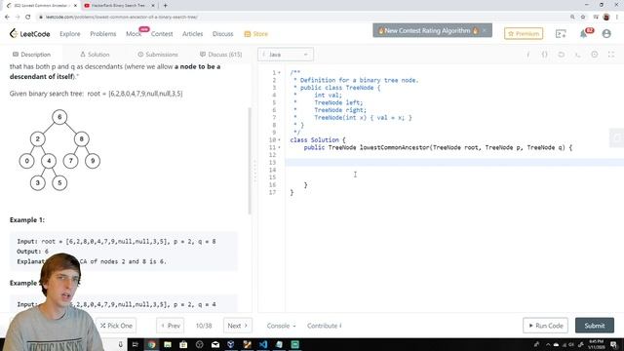The height and width of the screenshot is (351, 624).
Task: Switch to the Description tab
Action: coord(32,55)
